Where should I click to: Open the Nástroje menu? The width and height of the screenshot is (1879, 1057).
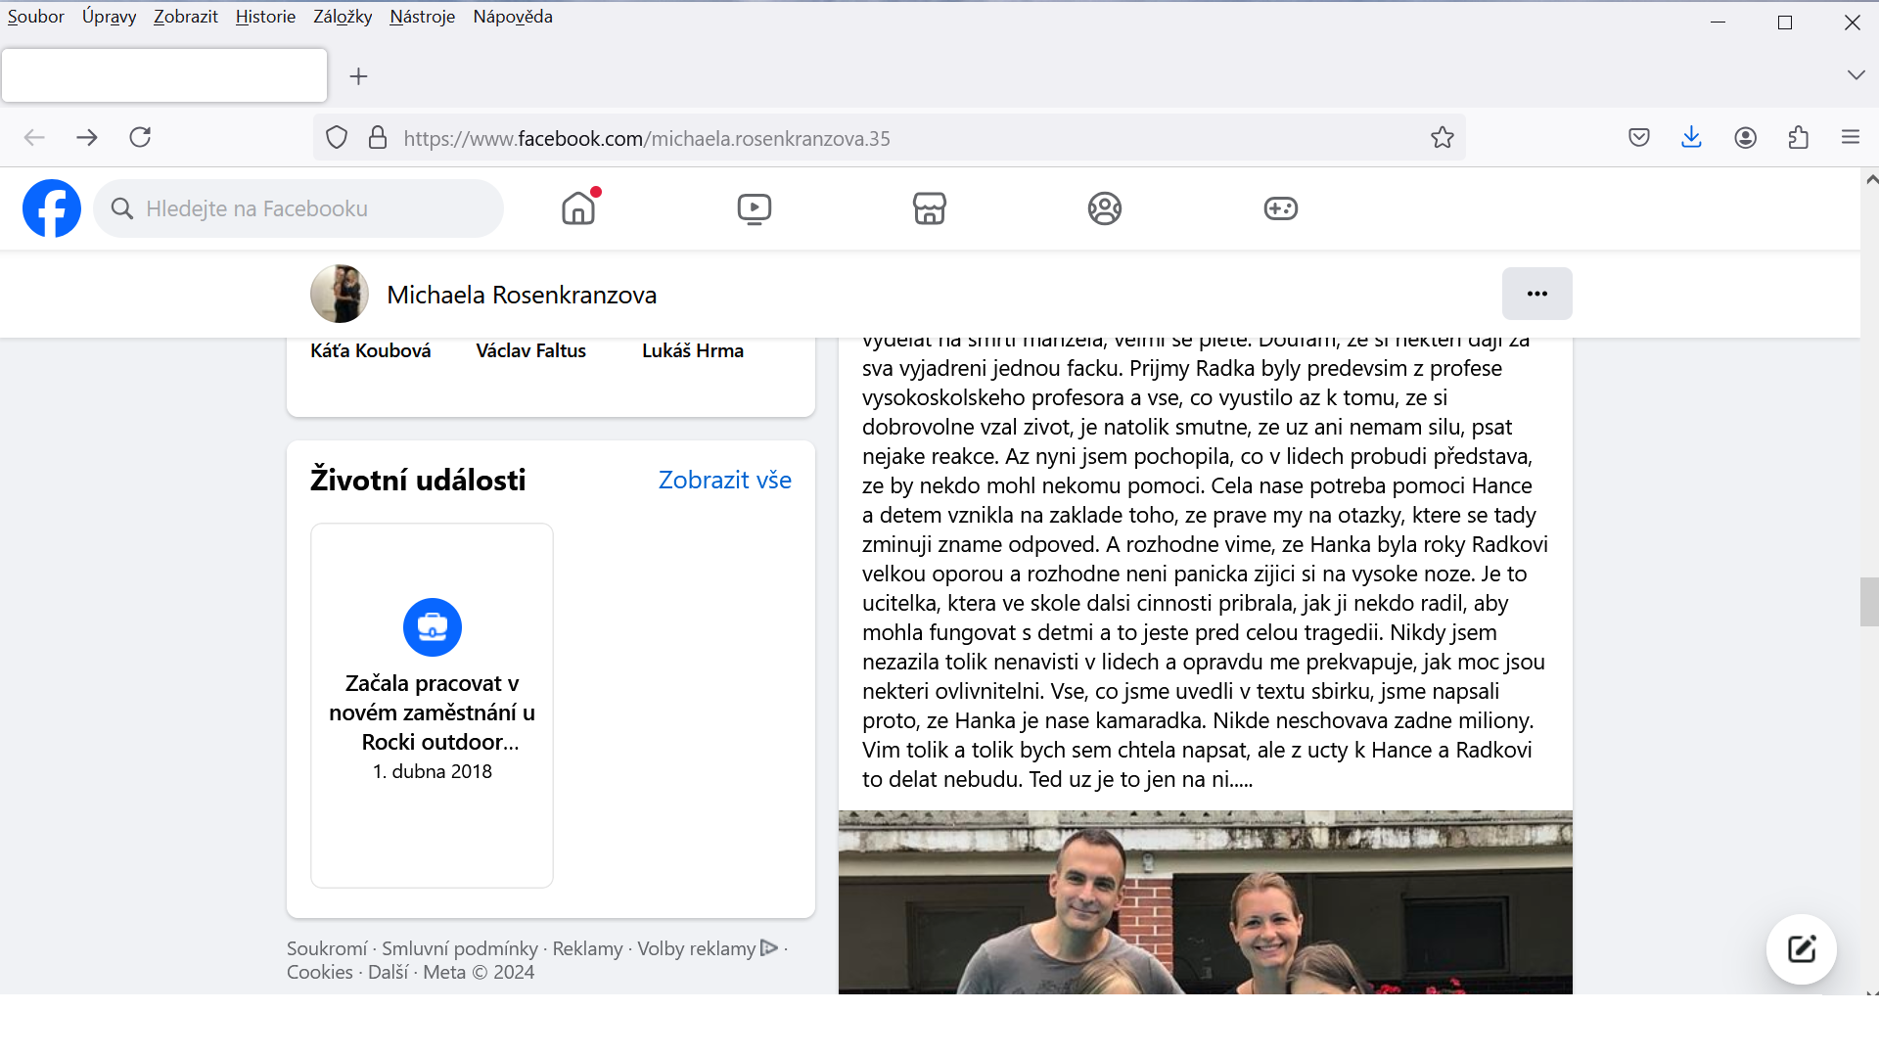pos(422,17)
